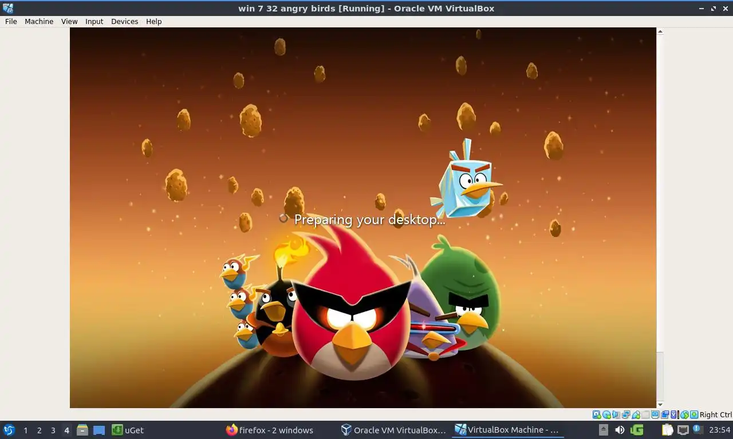Click the audio indicator icon in VM status bar
This screenshot has height=439, width=733.
pyautogui.click(x=616, y=414)
